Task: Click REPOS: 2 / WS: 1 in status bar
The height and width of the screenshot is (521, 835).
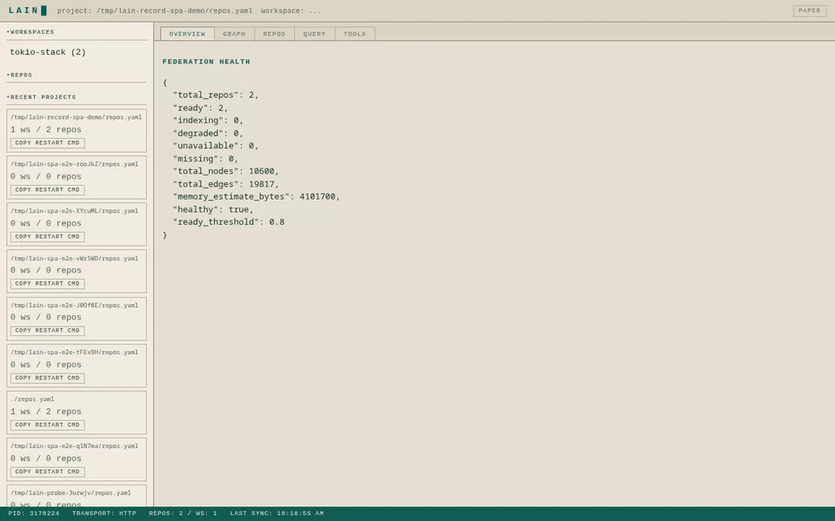Action: [184, 513]
